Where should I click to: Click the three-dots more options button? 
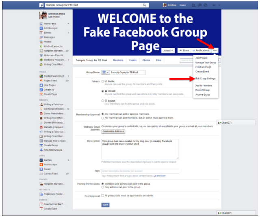click(x=215, y=50)
